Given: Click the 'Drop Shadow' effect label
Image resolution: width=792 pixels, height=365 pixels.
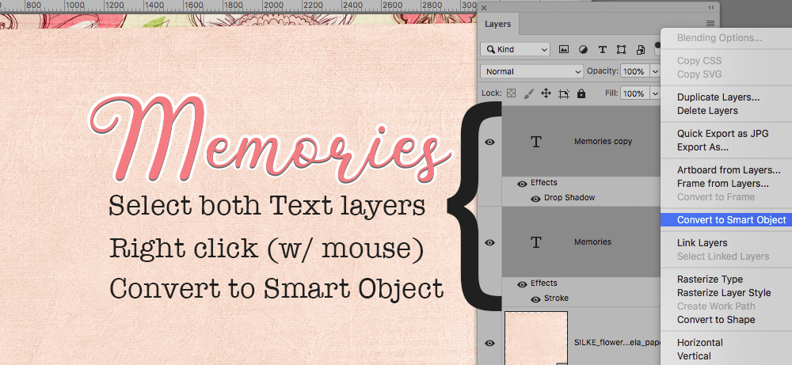Looking at the screenshot, I should pos(569,198).
